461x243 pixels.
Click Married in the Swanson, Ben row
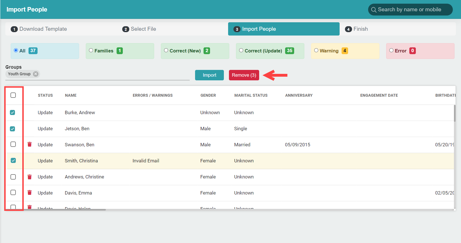coord(242,145)
